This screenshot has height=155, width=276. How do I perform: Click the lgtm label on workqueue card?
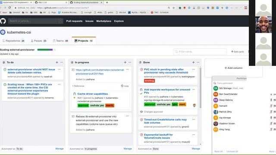[x=175, y=104]
